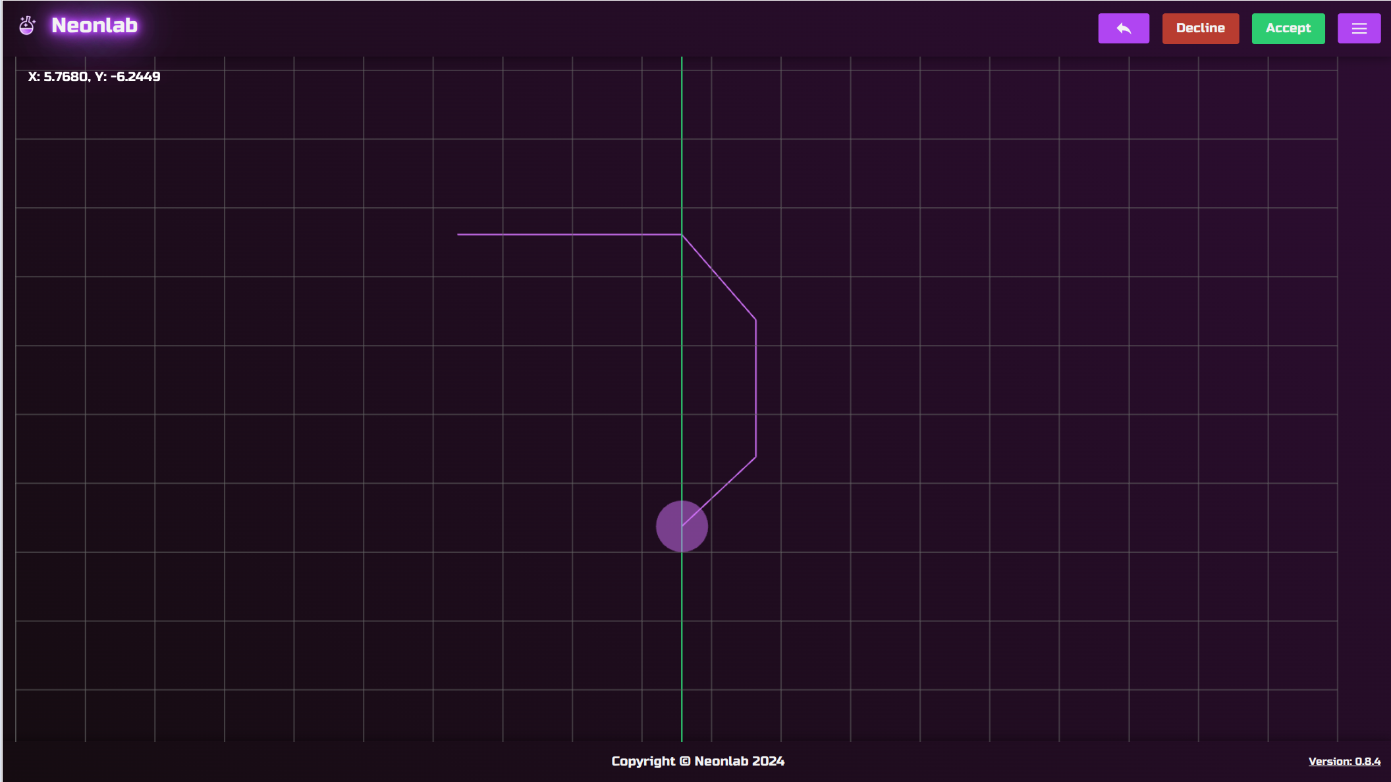Viewport: 1391px width, 782px height.
Task: Click the undo arrow icon
Action: click(1123, 28)
